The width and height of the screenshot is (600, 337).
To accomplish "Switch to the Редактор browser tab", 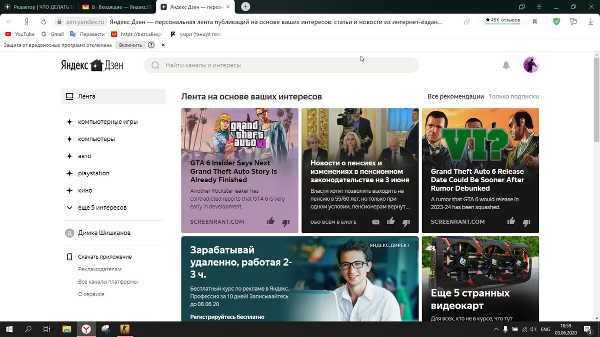I will pos(38,7).
